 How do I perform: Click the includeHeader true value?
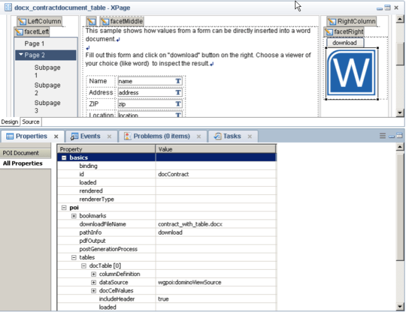pos(163,299)
